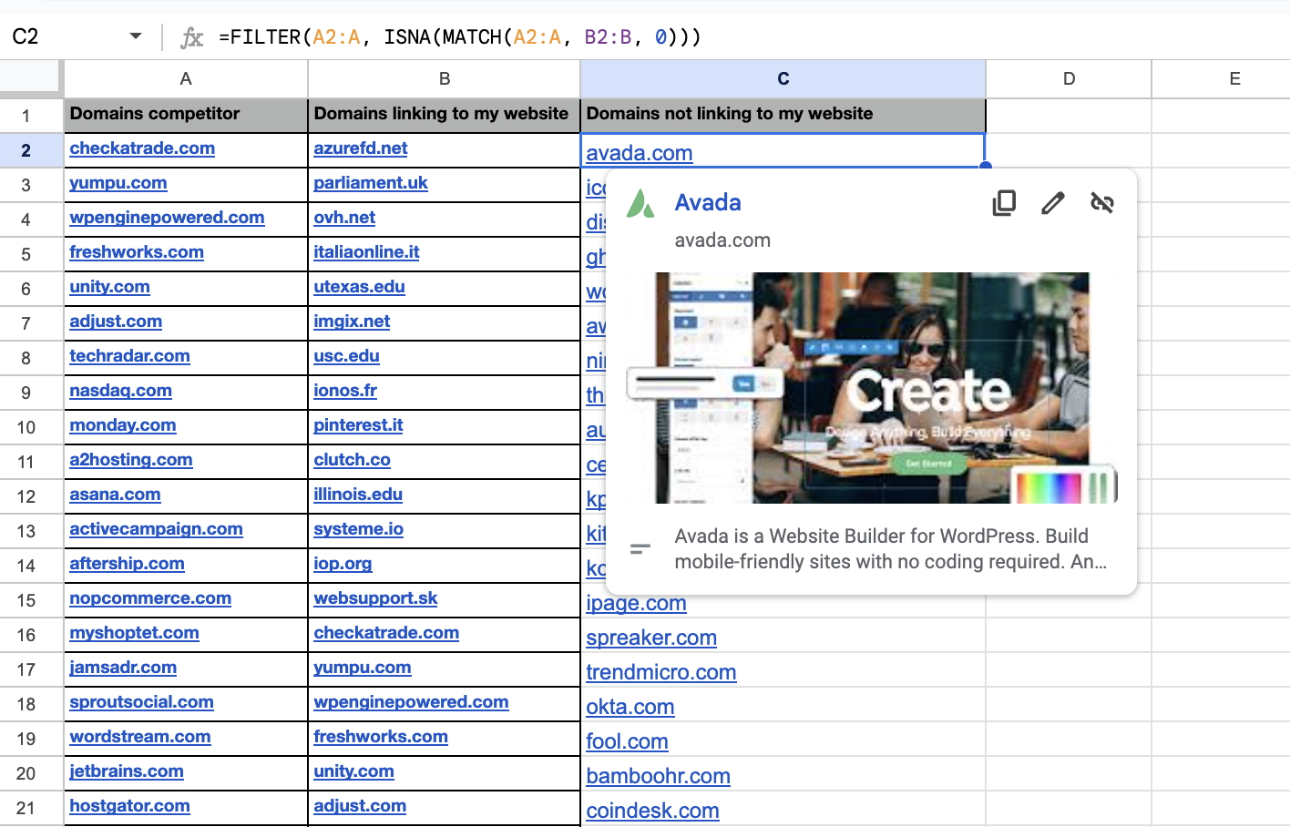The width and height of the screenshot is (1290, 827).
Task: Open myshoptet.com link
Action: pyautogui.click(x=134, y=633)
